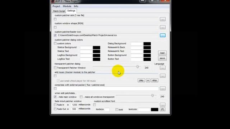Enable compress with external packer checkbox
The height and width of the screenshot is (129, 230).
click(55, 89)
